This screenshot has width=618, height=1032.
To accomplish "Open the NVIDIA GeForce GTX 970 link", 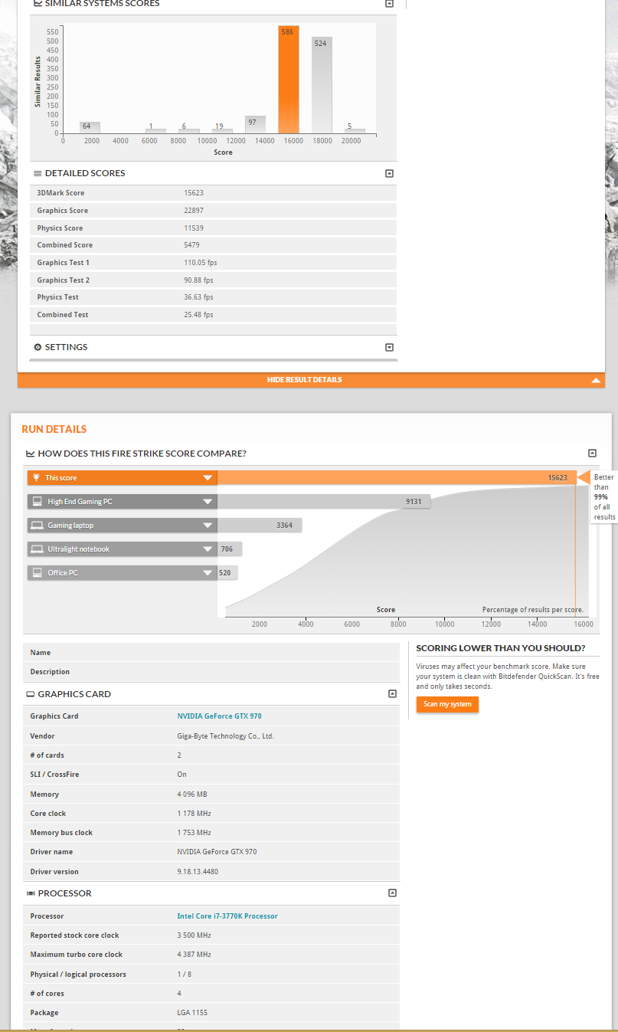I will [x=219, y=716].
